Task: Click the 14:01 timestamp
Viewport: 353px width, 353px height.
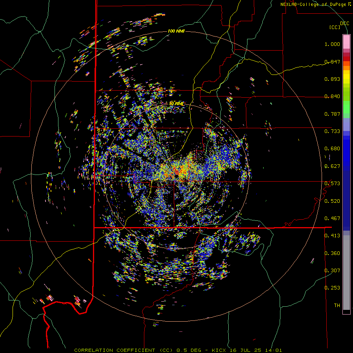Action: 273,350
